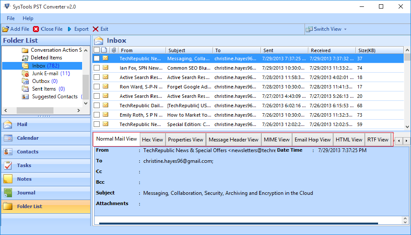Click the attachment paperclip column header
The image size is (411, 235).
click(x=114, y=50)
